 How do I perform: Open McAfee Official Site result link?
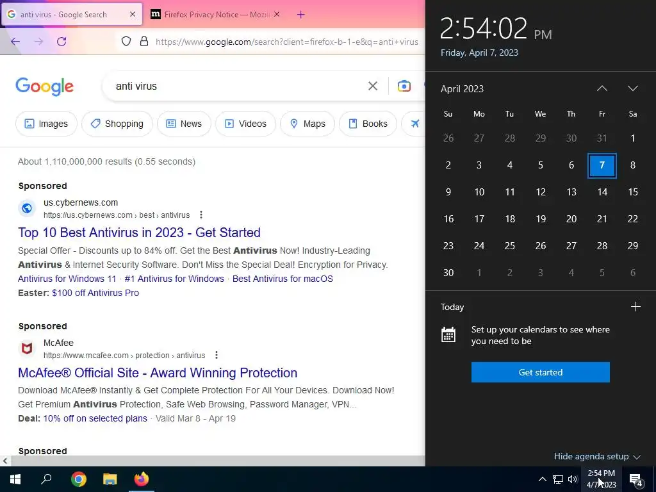[158, 372]
